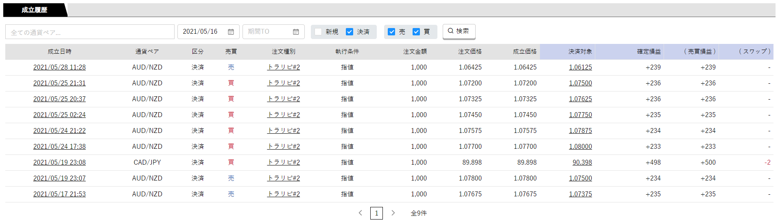This screenshot has width=780, height=224.
Task: Click the 検索 search button
Action: (x=459, y=31)
